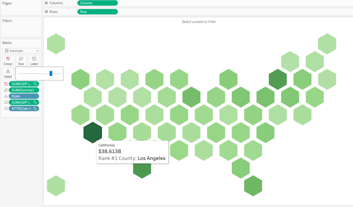The image size is (353, 207).
Task: Select the Column pill on Columns shelf
Action: coord(98,3)
